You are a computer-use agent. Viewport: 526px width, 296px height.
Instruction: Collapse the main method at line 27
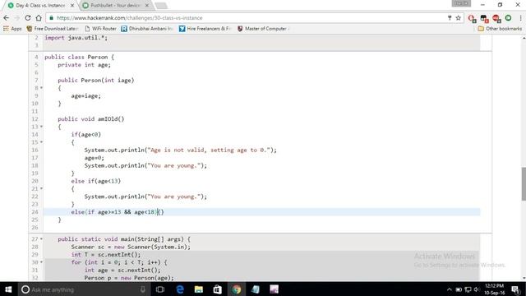tap(42, 239)
